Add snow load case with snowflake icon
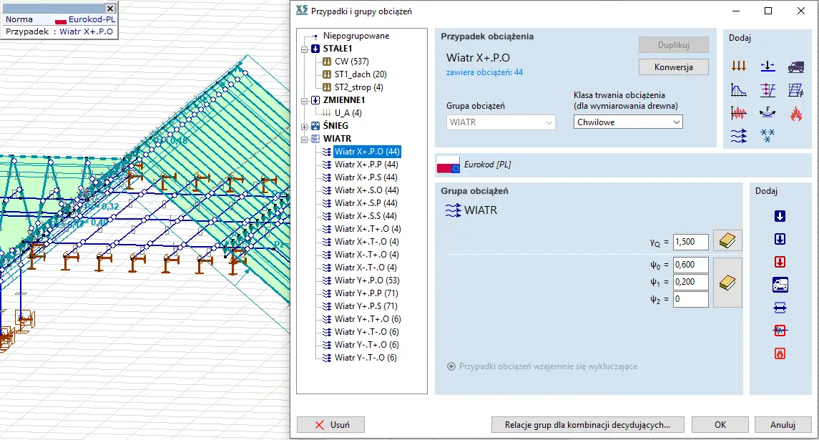 coord(767,134)
